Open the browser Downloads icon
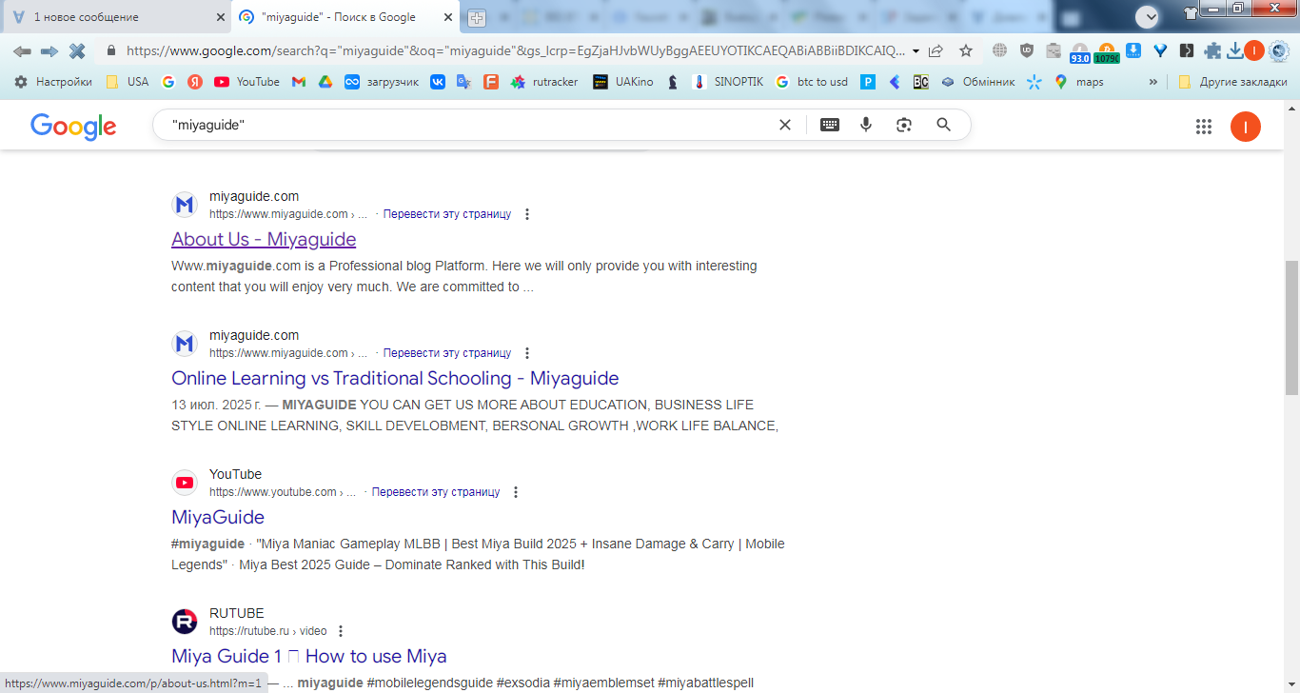 pyautogui.click(x=1235, y=51)
